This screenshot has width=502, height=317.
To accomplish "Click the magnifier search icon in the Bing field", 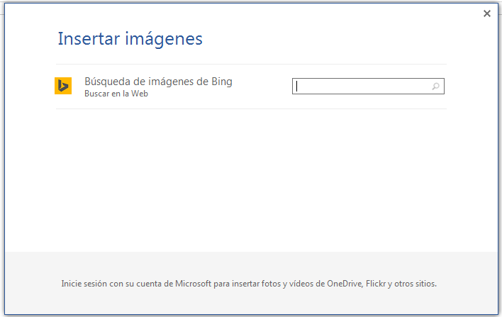I will 436,86.
